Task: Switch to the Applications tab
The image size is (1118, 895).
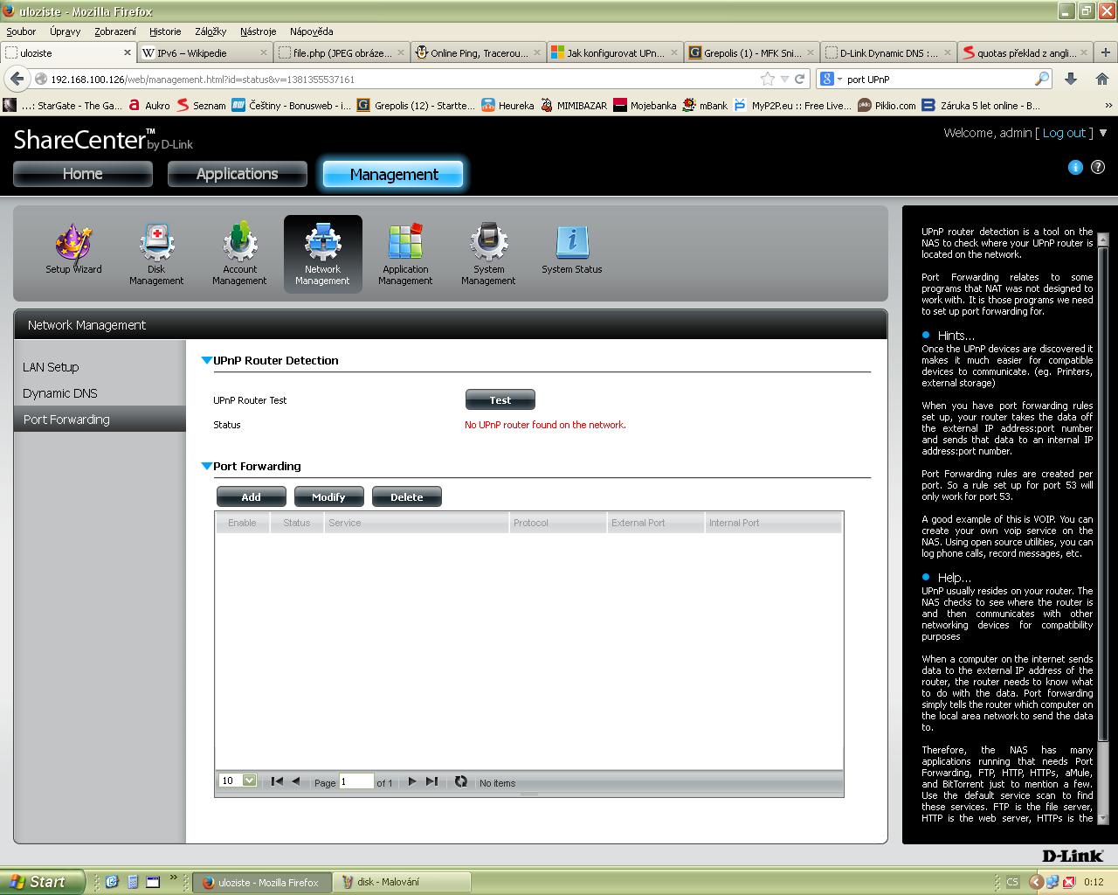Action: click(238, 174)
